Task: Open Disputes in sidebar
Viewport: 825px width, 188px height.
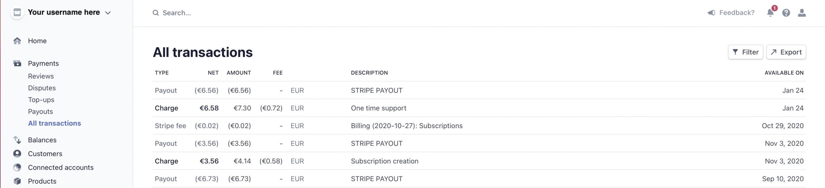Action: coord(42,88)
